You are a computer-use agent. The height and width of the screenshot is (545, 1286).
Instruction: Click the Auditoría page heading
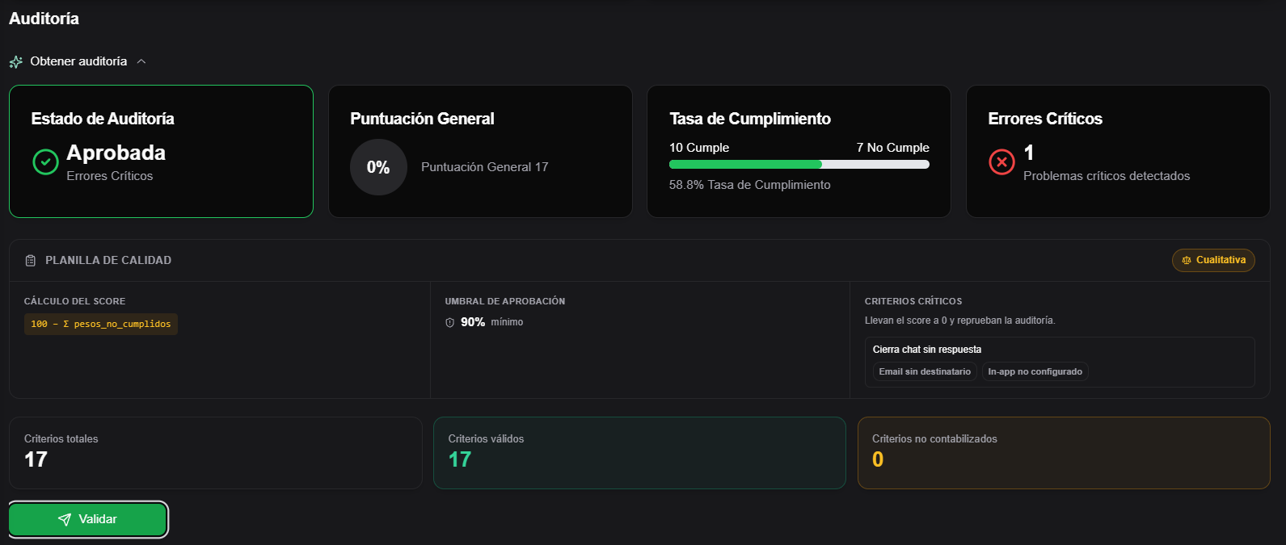44,19
